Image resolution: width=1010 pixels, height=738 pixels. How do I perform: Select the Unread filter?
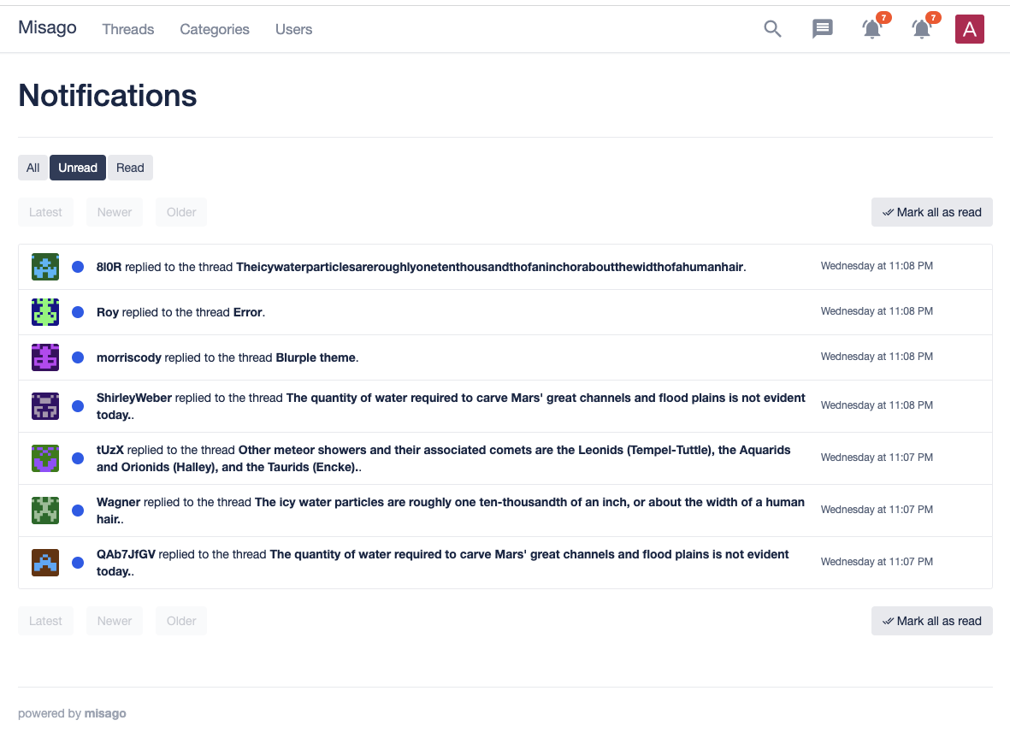click(x=78, y=168)
